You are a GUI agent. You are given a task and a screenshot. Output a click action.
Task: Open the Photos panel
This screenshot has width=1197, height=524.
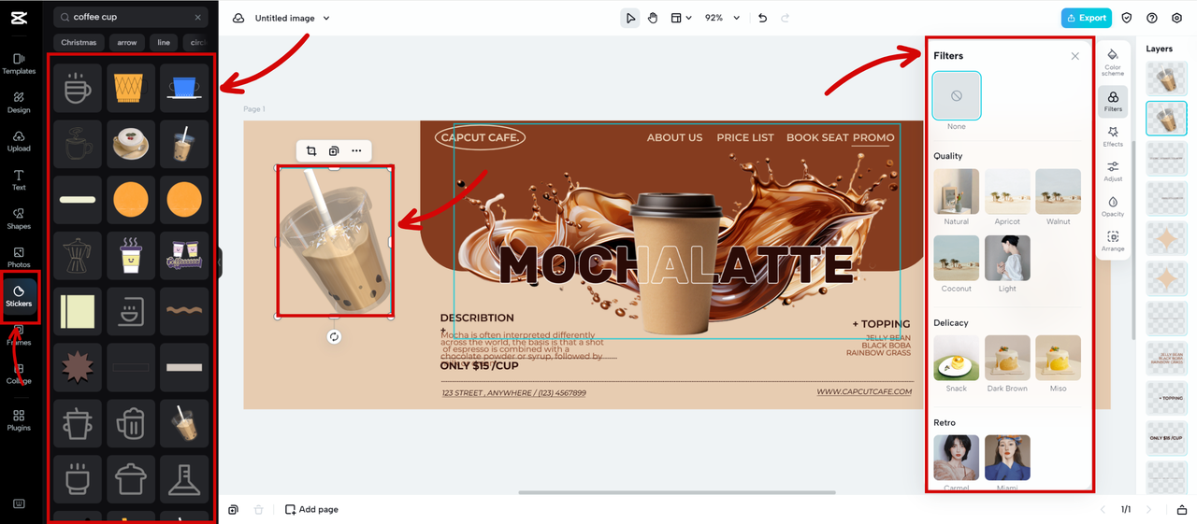click(x=19, y=258)
